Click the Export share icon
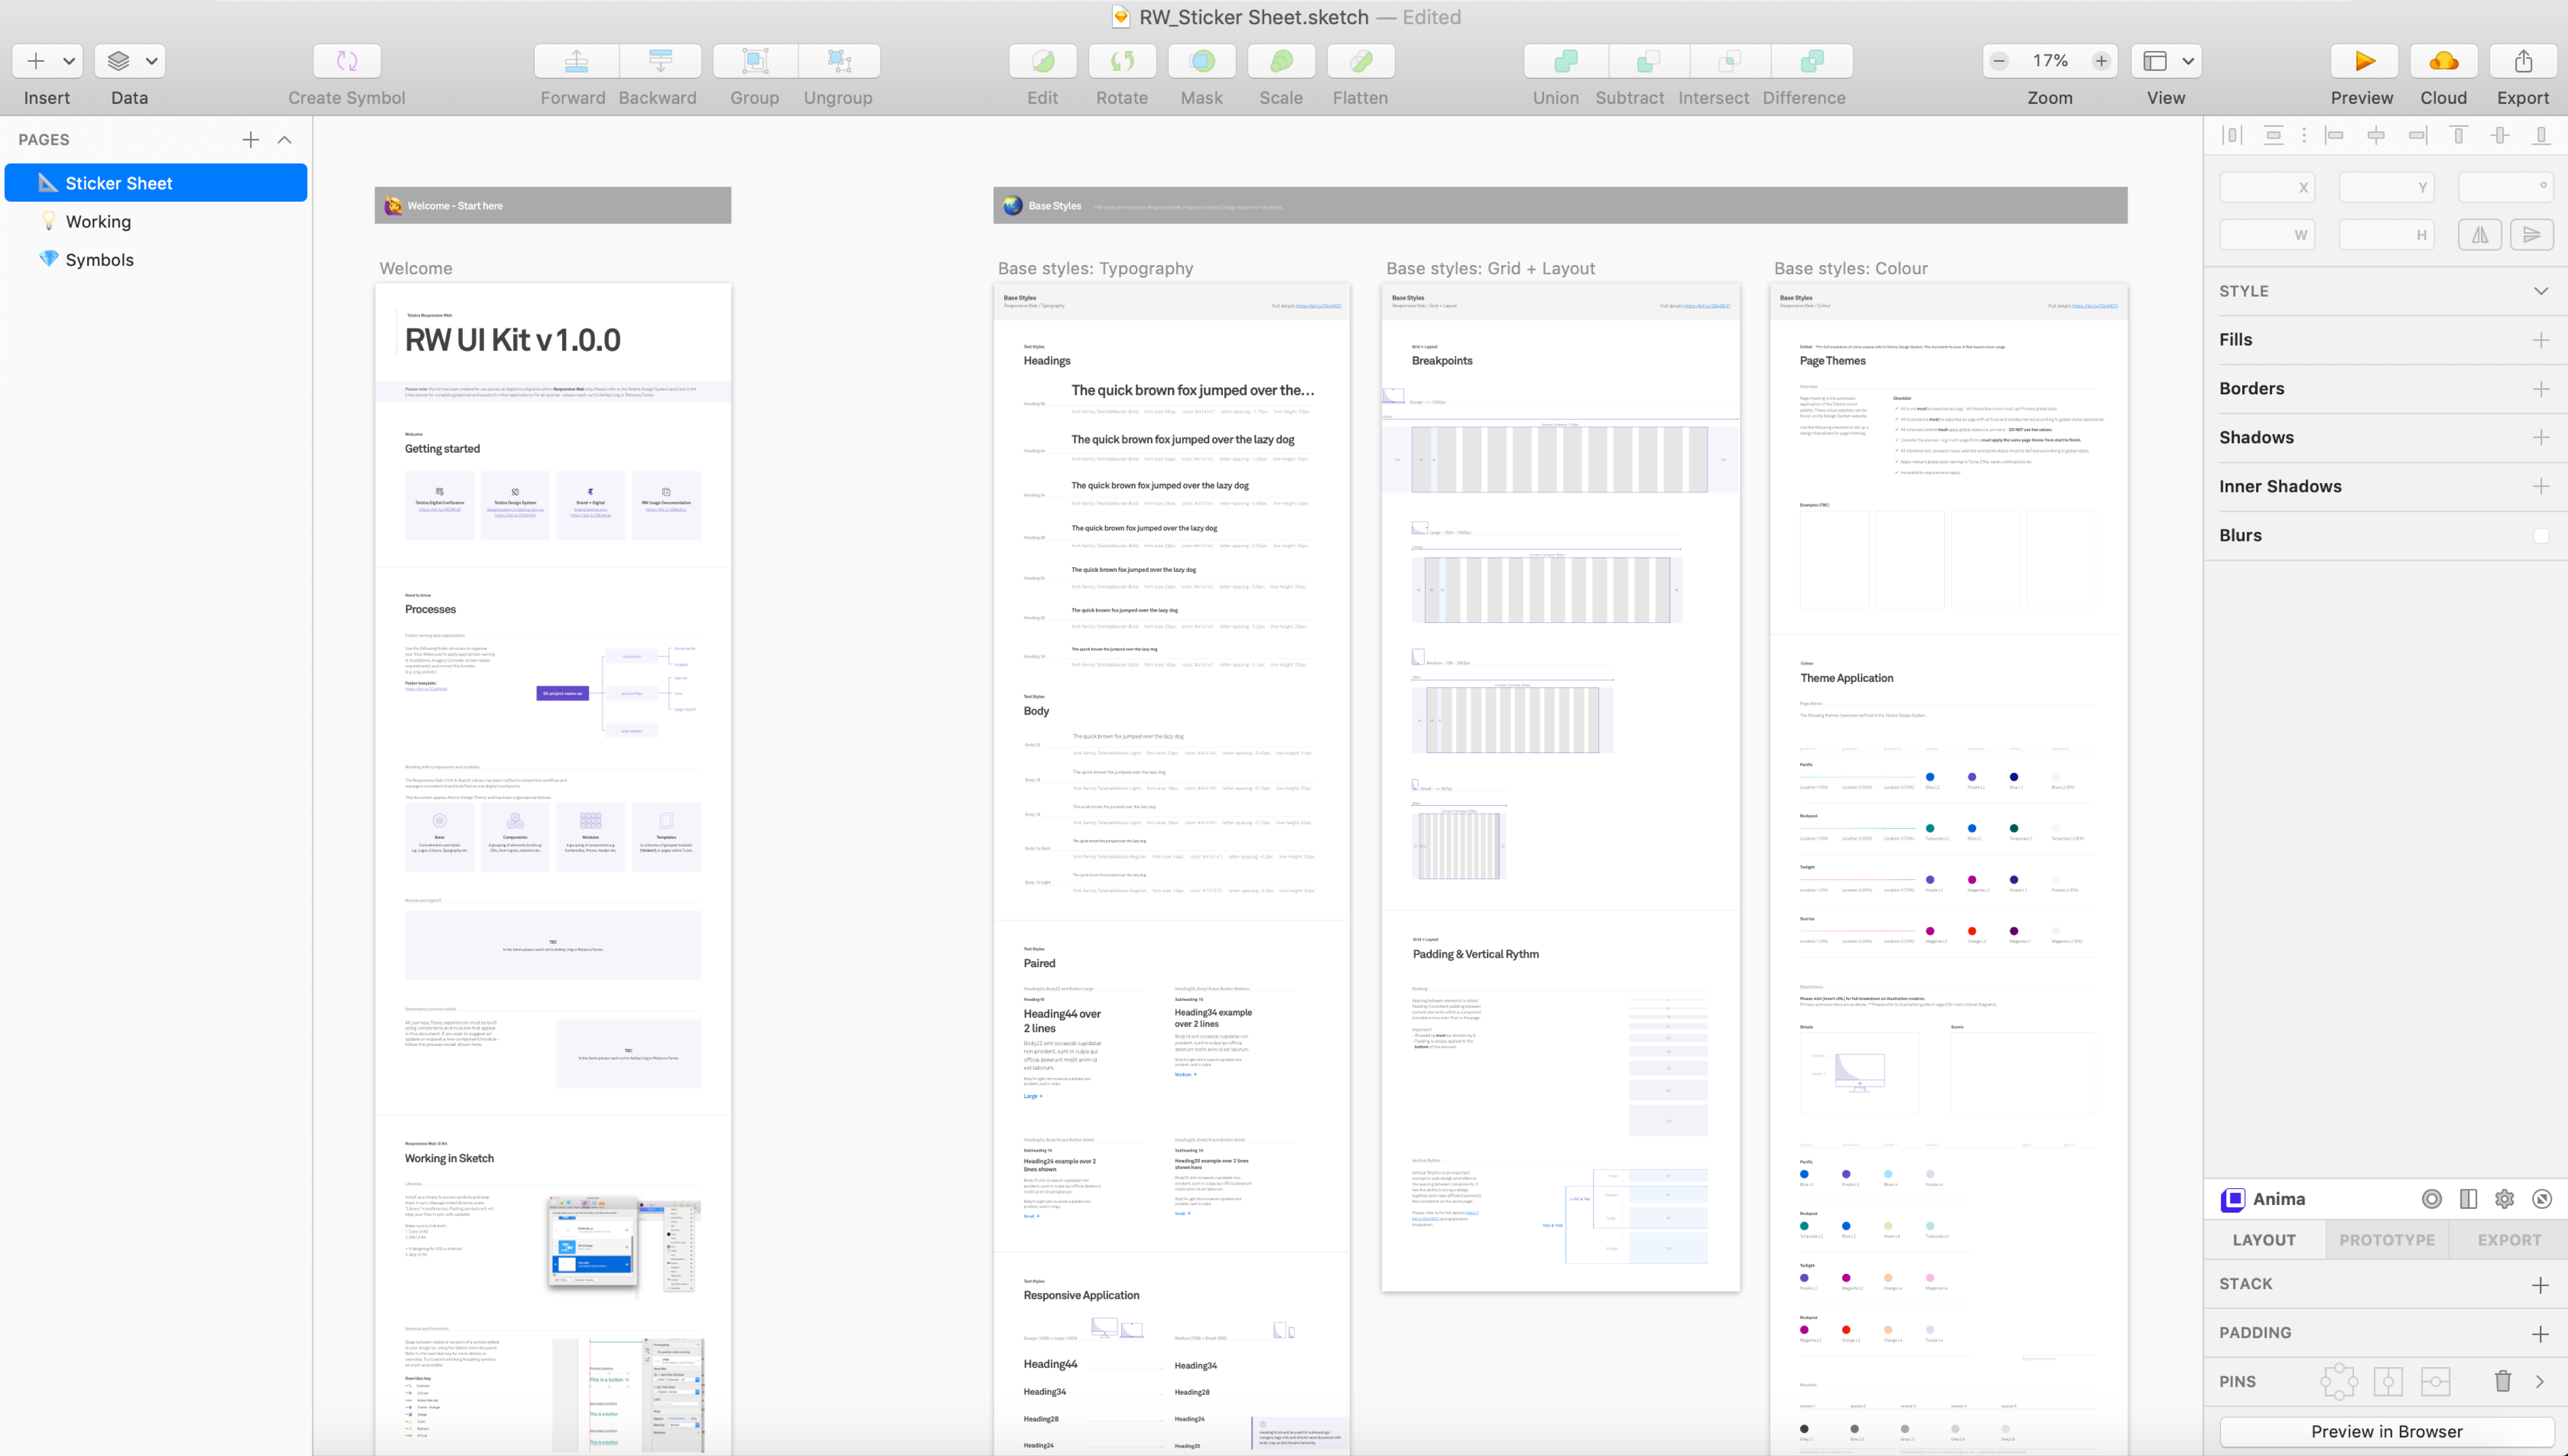 pos(2524,61)
